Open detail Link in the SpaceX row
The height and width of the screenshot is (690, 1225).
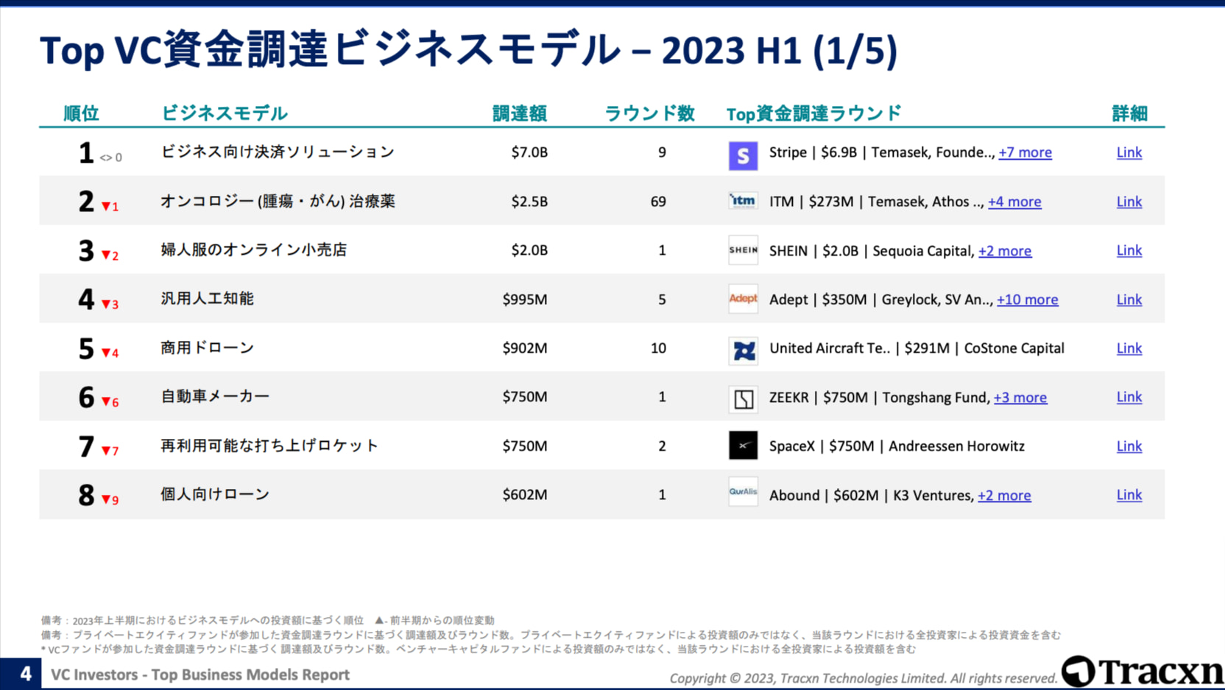[x=1129, y=446]
